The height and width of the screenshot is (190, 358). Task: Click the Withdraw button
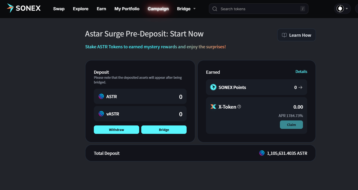click(117, 130)
